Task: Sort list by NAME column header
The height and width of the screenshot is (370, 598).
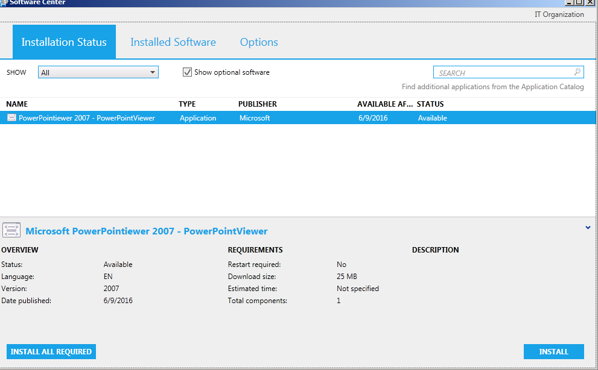Action: [17, 104]
